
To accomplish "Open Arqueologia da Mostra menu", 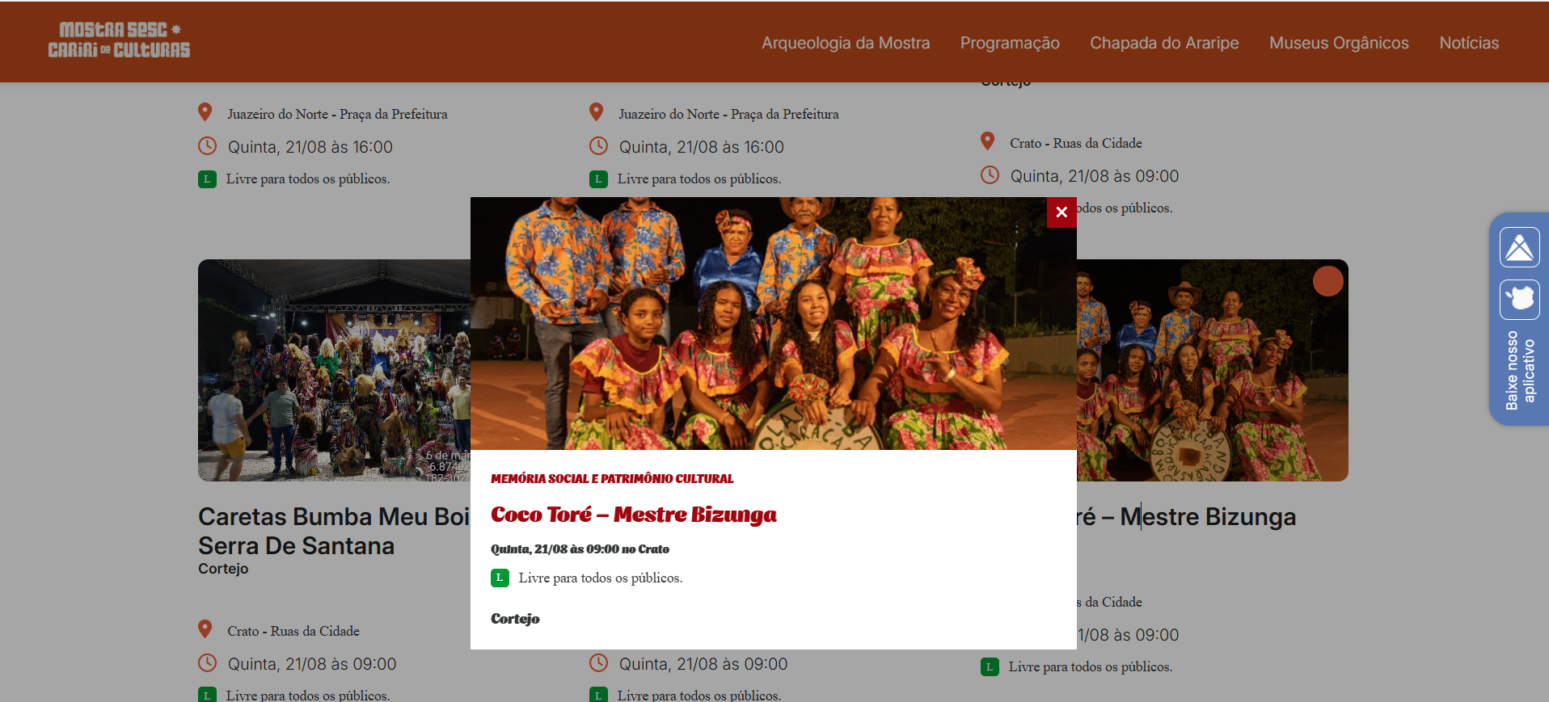I will [846, 43].
